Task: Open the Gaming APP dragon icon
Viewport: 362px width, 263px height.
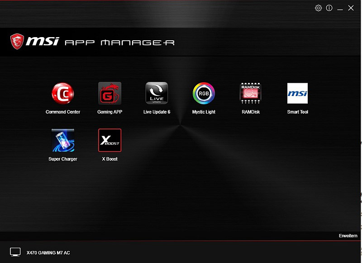Action: 110,93
